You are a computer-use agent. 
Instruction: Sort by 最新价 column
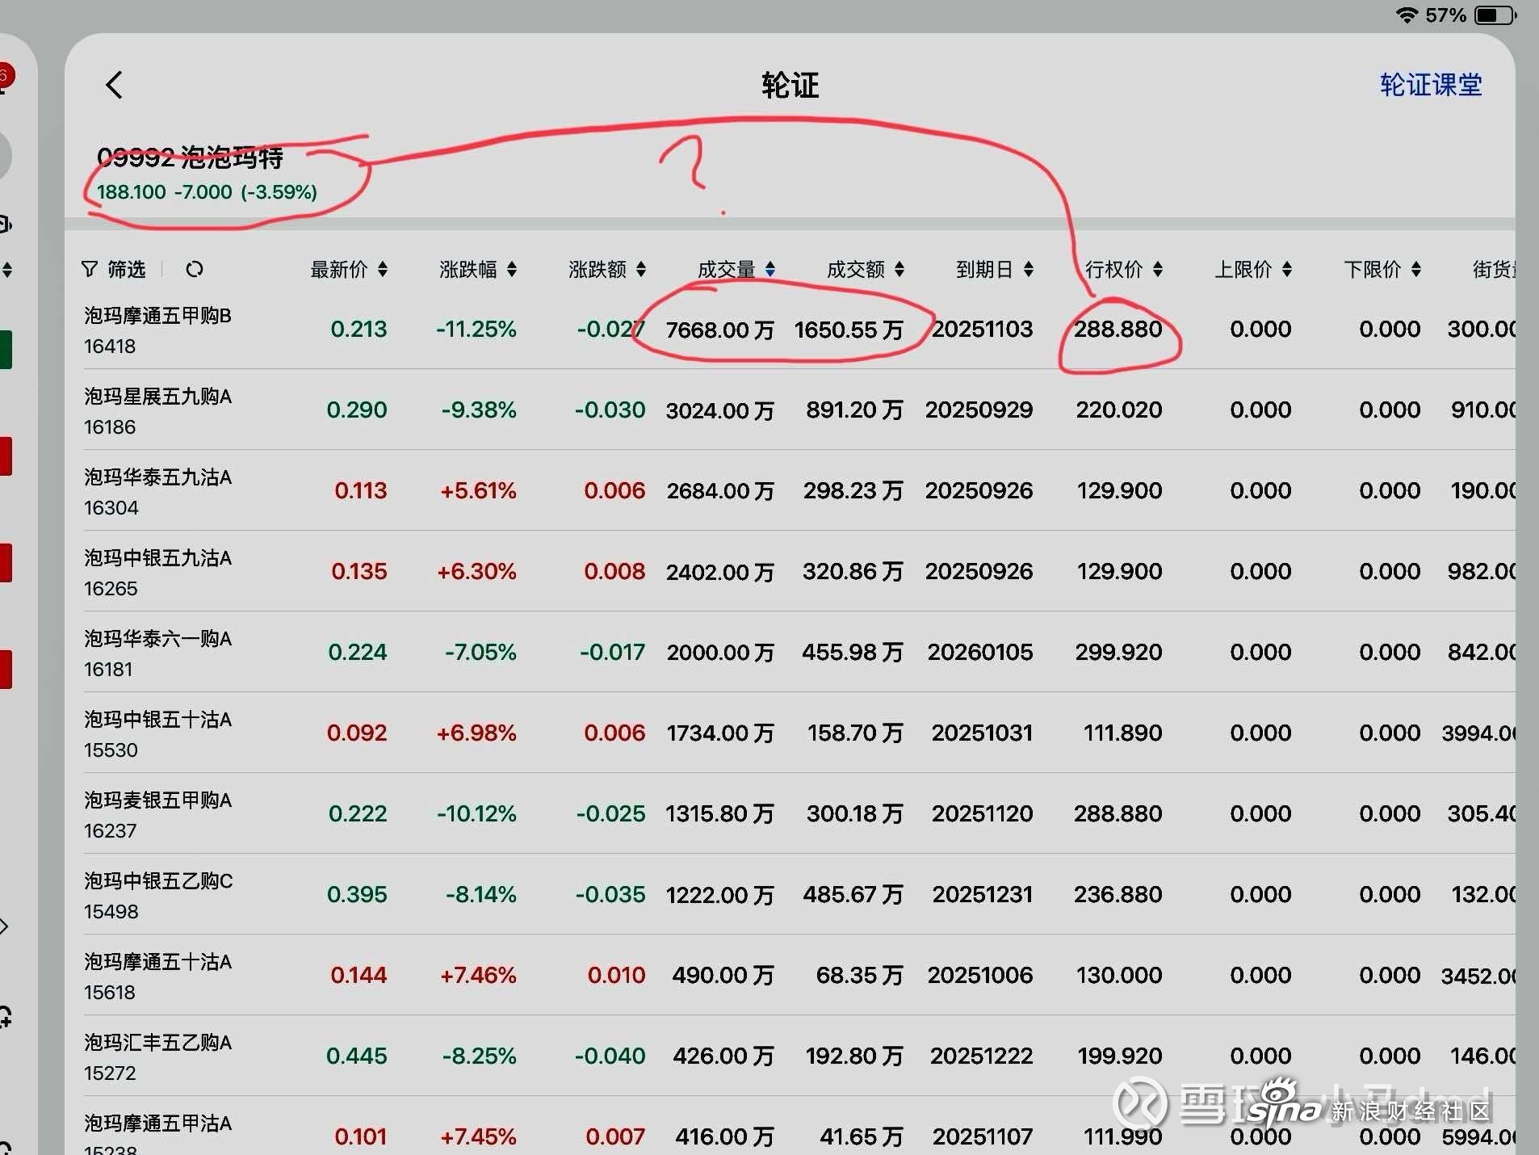point(349,269)
